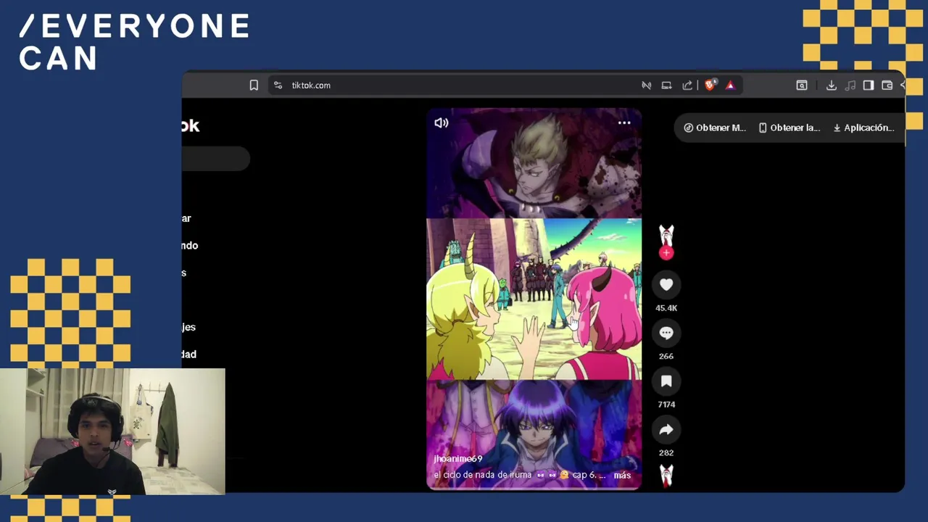Image resolution: width=928 pixels, height=522 pixels.
Task: Click the music note media control icon
Action: (x=850, y=86)
